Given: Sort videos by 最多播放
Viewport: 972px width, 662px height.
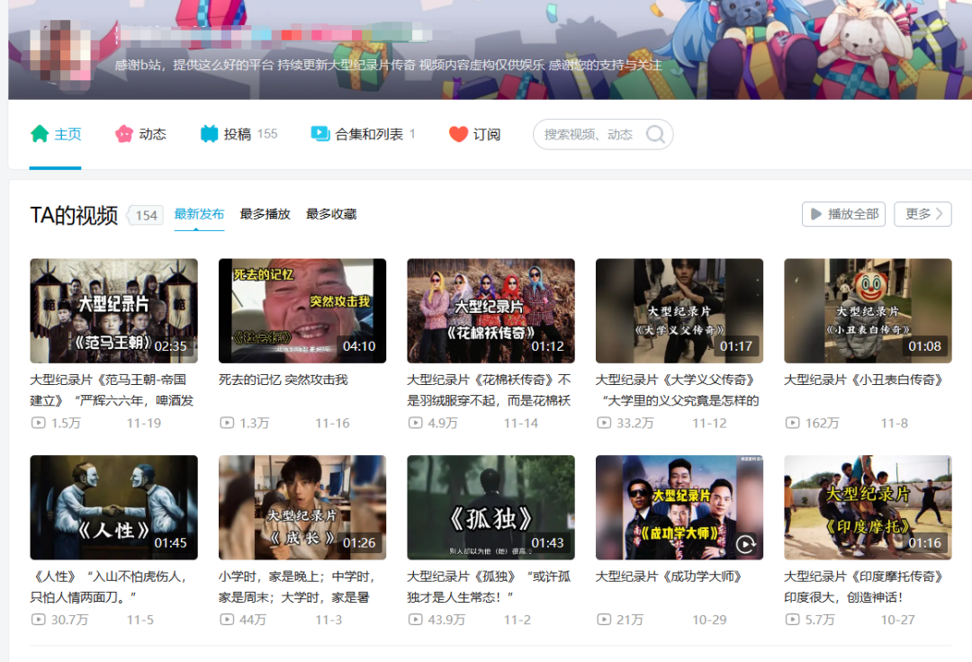Looking at the screenshot, I should coord(265,214).
